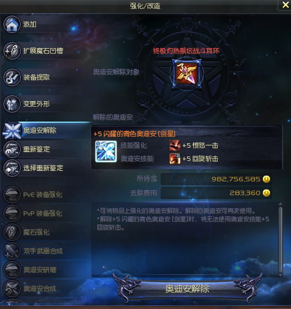Screen dimensions: 291x309
Task: Confirm with the large 奥迪安解除 button
Action: pos(187,289)
